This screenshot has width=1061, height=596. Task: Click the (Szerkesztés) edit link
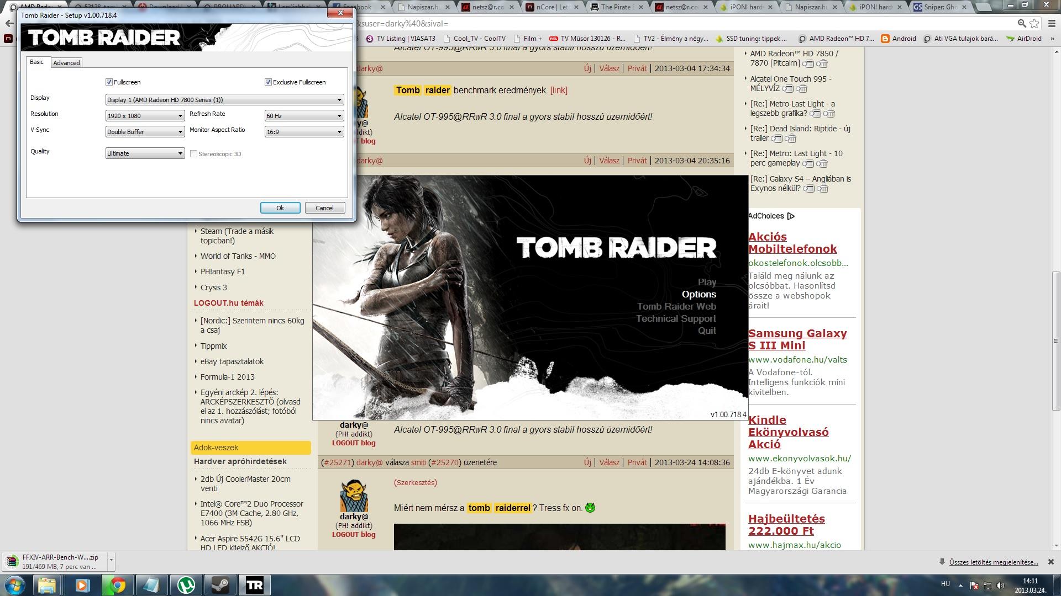pos(416,482)
